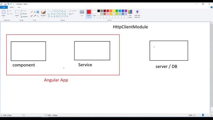Click the zoom in plus button
The width and height of the screenshot is (213, 120).
(x=211, y=115)
